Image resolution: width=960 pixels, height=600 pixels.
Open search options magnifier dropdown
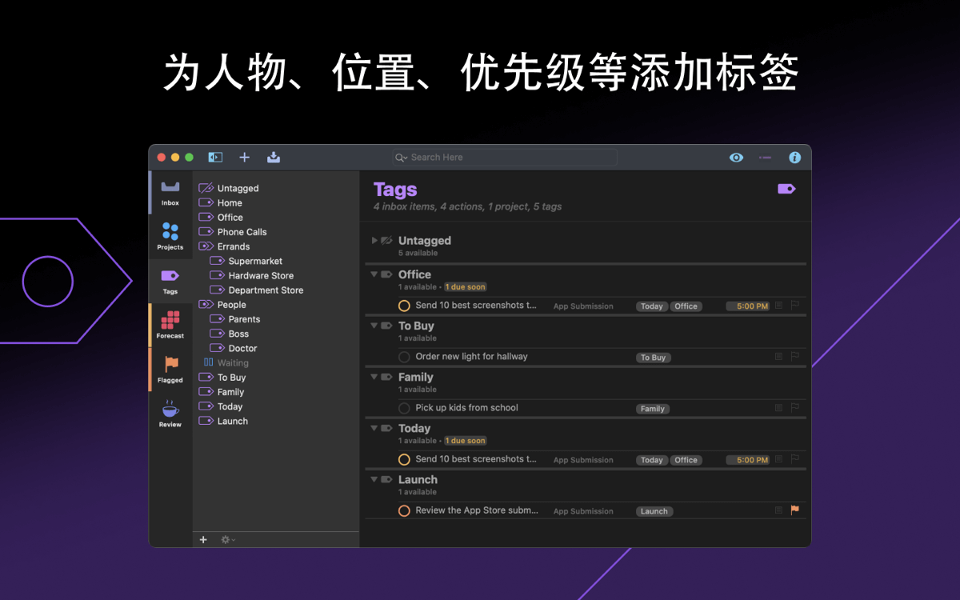pyautogui.click(x=402, y=158)
